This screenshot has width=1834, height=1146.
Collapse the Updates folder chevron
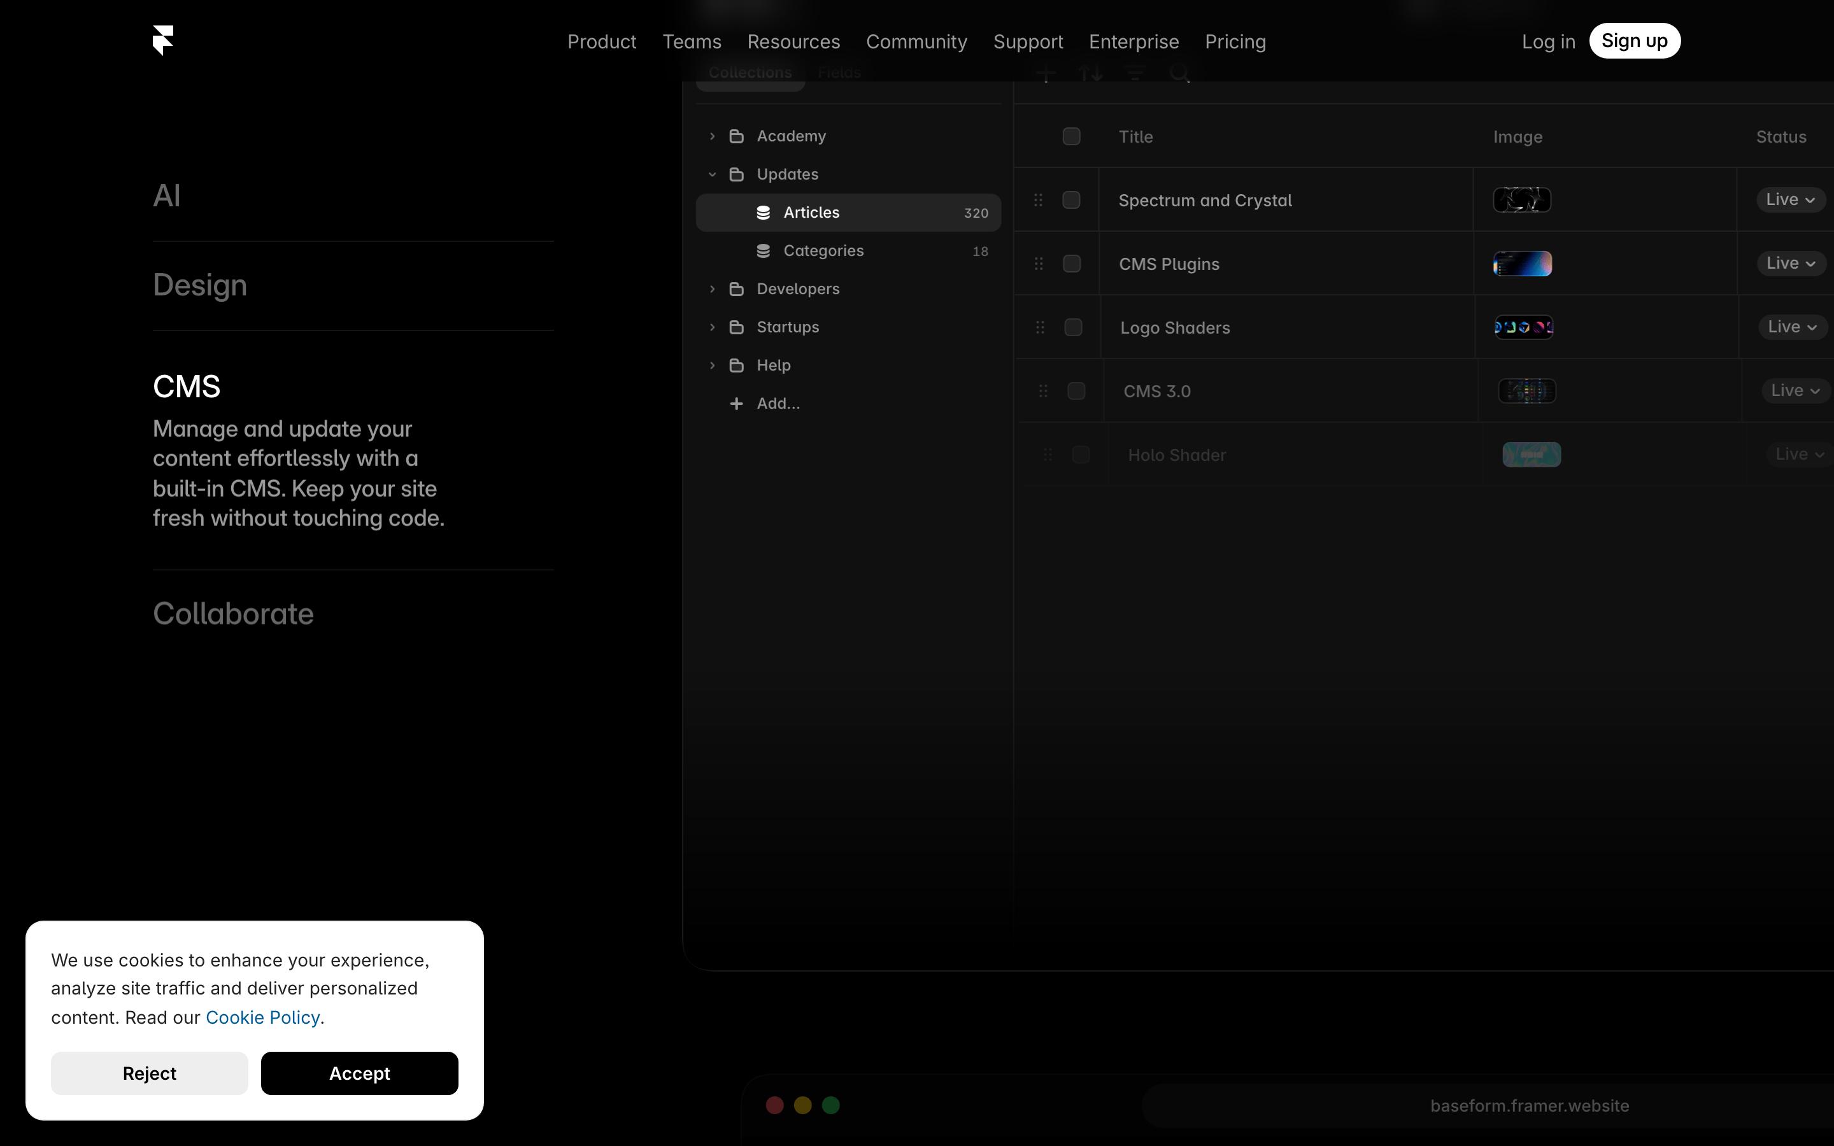(713, 174)
